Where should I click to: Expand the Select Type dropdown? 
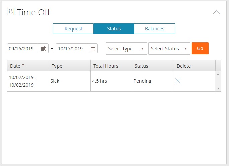[x=126, y=49]
